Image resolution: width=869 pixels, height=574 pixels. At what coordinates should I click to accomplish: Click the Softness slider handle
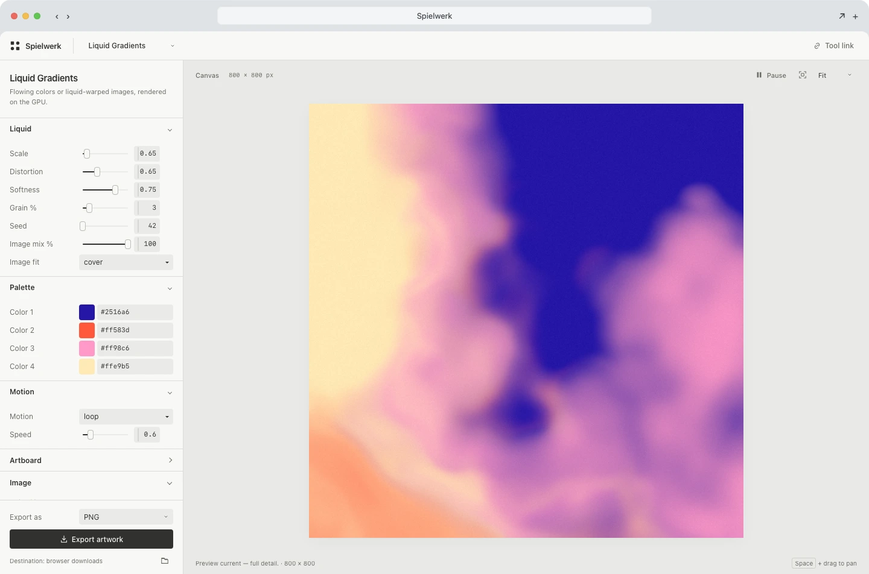coord(115,190)
